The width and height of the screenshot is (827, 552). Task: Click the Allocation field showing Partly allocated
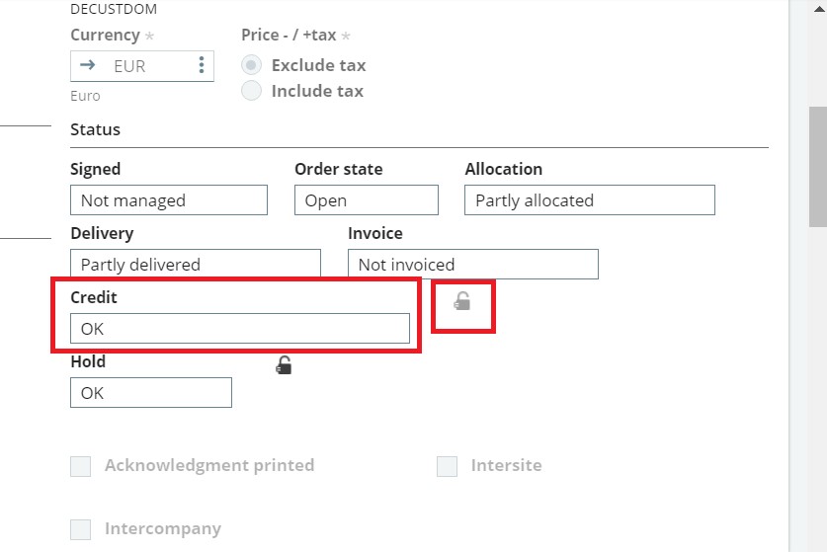click(590, 199)
